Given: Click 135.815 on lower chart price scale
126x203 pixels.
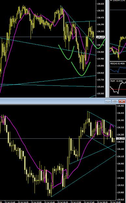Looking at the screenshot, I should click(x=120, y=200).
